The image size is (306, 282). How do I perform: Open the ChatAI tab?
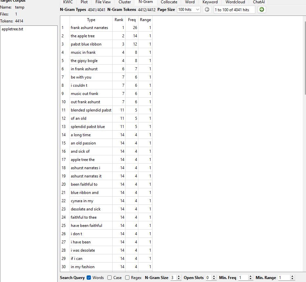[259, 2]
